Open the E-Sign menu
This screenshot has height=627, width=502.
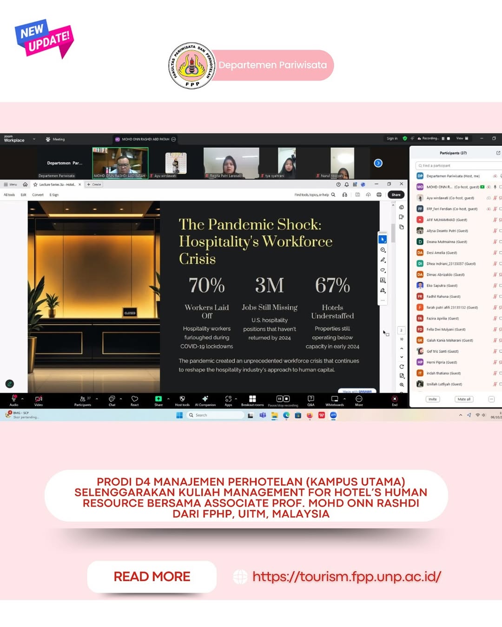click(54, 195)
